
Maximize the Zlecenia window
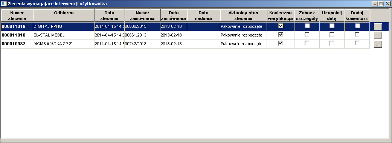tap(381, 4)
